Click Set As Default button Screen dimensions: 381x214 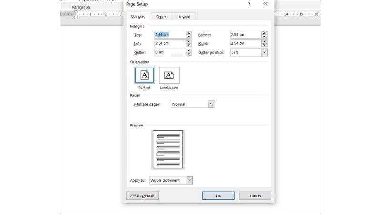pyautogui.click(x=142, y=196)
